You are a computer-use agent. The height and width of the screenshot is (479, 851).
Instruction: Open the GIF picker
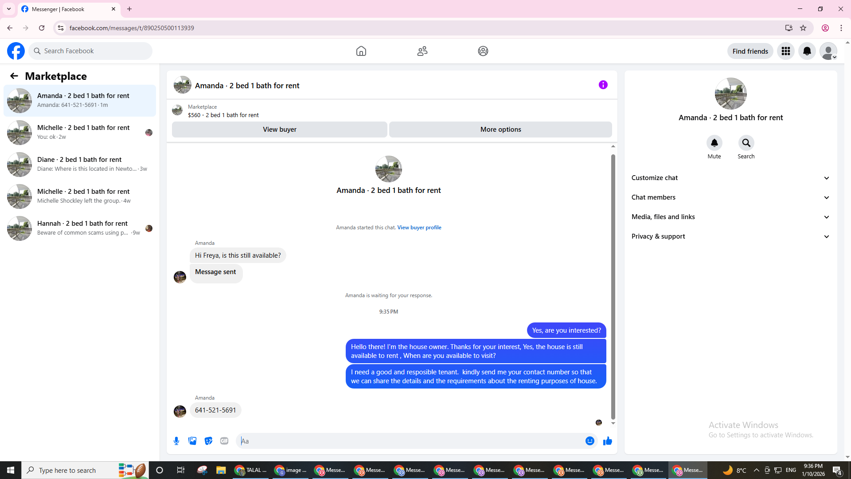[x=224, y=441]
